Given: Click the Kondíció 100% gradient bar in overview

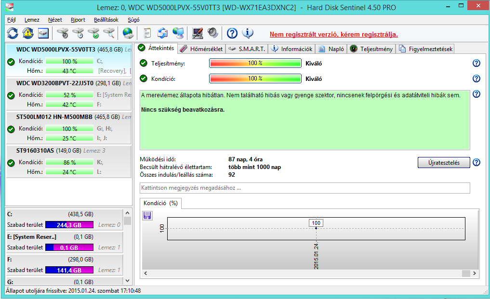Looking at the screenshot, I should coord(255,78).
